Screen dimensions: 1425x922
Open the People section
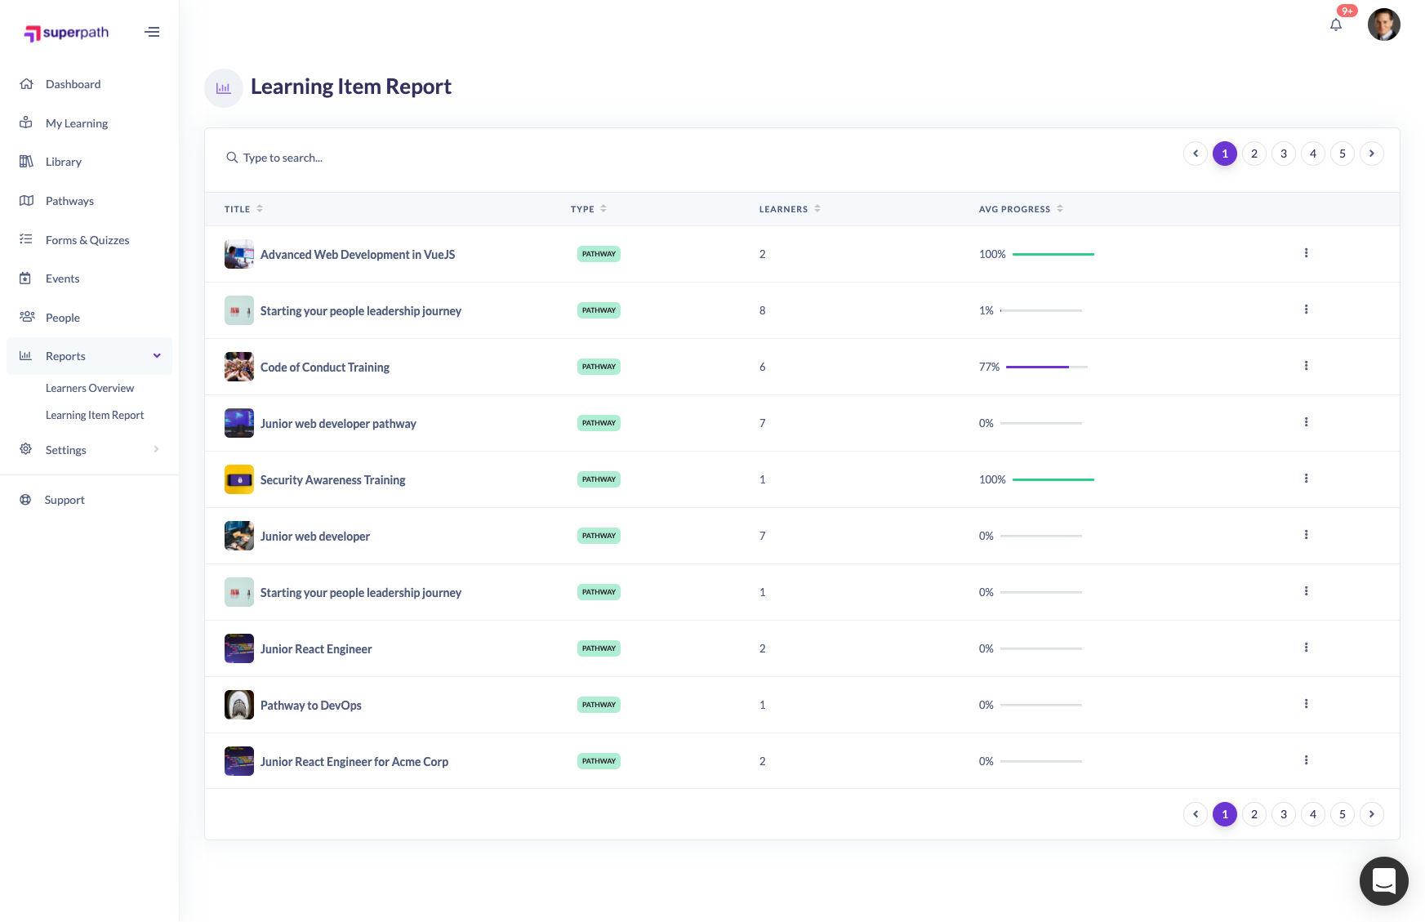pos(63,318)
